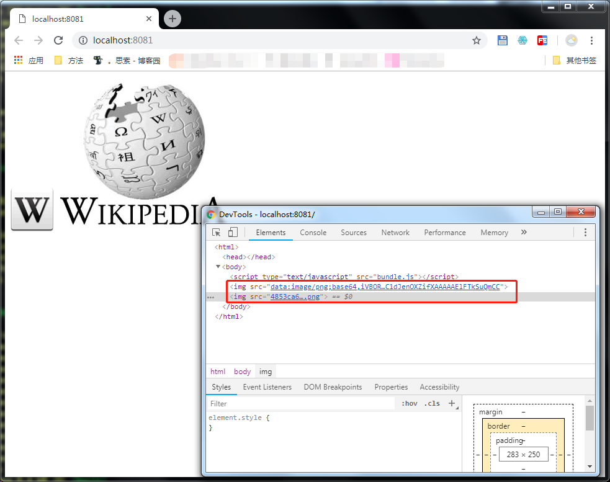Click img in the breadcrumb bar
610x482 pixels.
[x=266, y=372]
